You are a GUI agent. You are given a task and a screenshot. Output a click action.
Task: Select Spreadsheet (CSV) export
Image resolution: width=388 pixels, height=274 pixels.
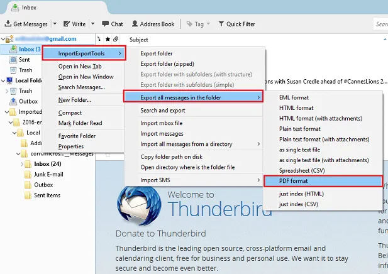pos(302,170)
